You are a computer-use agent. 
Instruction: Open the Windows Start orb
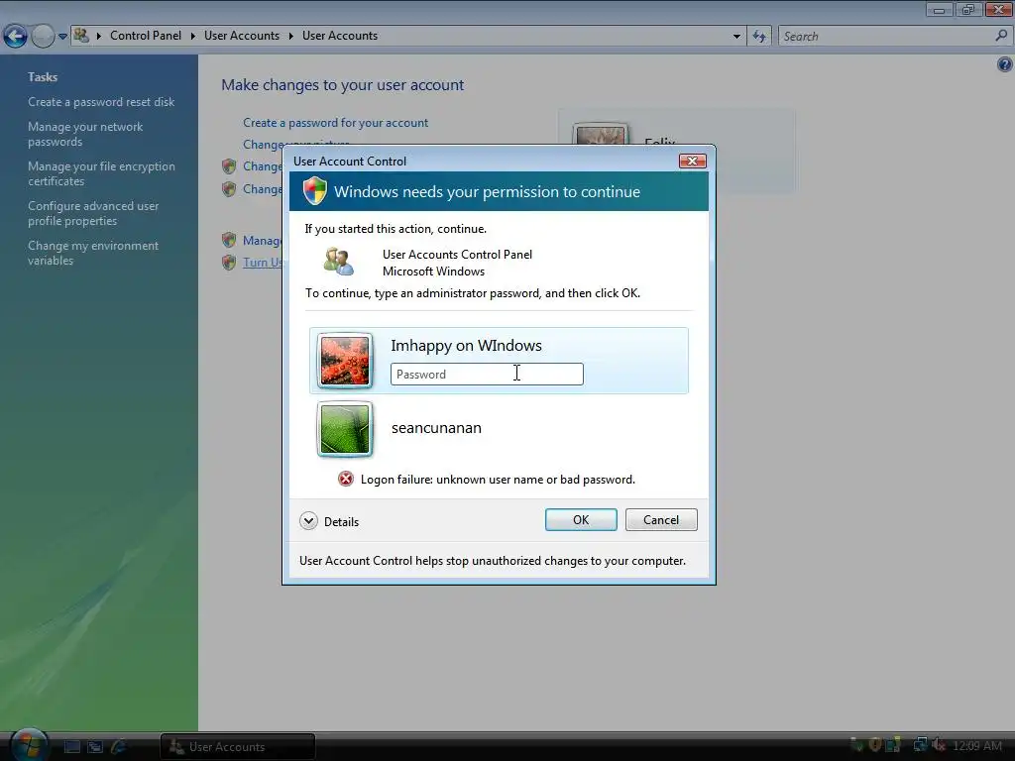tap(28, 744)
